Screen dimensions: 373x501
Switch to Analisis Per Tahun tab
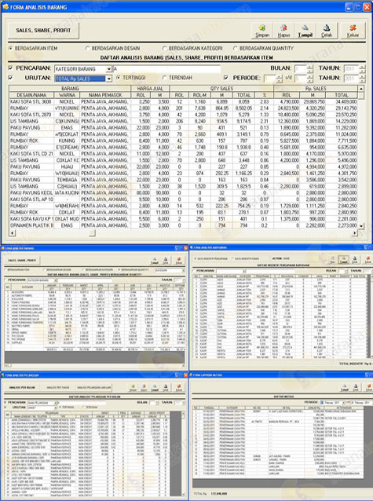click(x=58, y=388)
